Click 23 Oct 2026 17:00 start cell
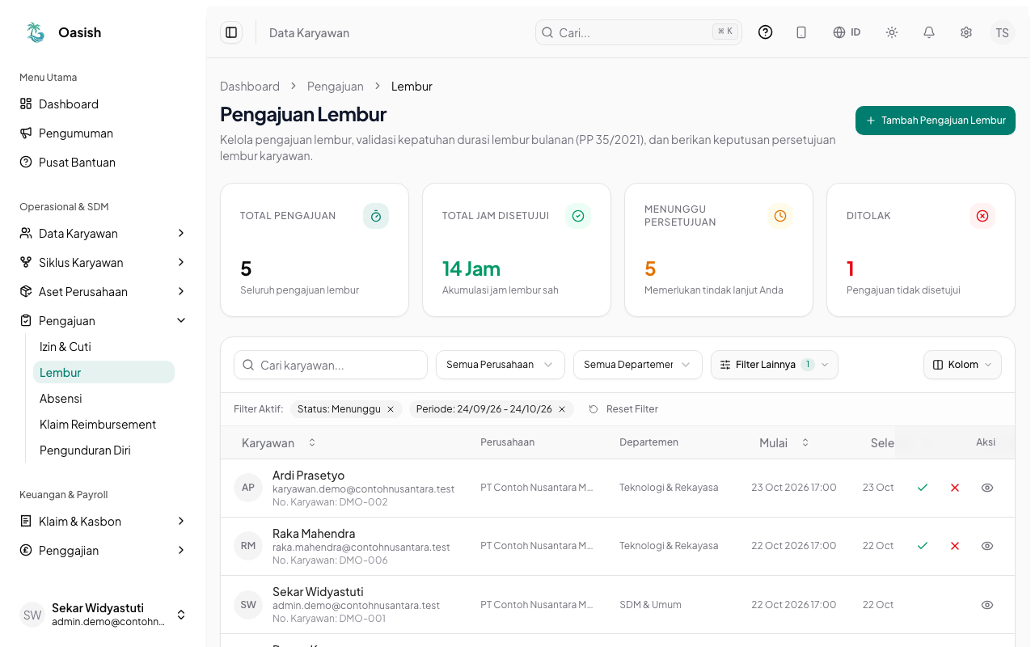This screenshot has width=1035, height=647. tap(794, 488)
